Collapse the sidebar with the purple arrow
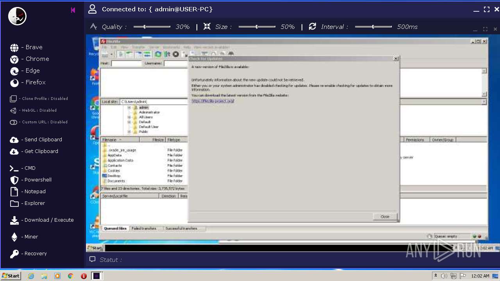Image resolution: width=500 pixels, height=281 pixels. click(x=73, y=10)
